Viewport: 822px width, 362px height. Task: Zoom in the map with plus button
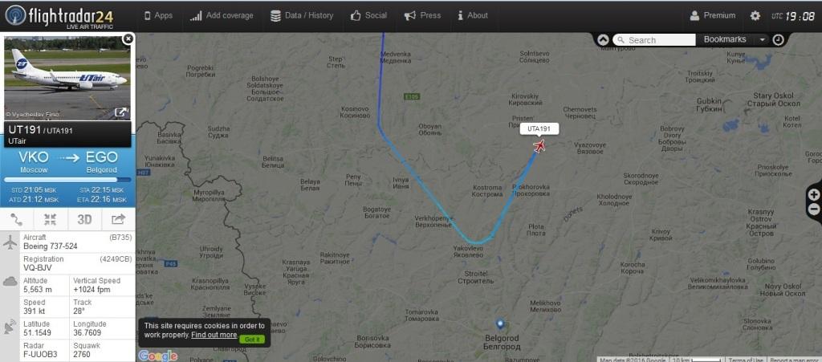click(x=814, y=195)
